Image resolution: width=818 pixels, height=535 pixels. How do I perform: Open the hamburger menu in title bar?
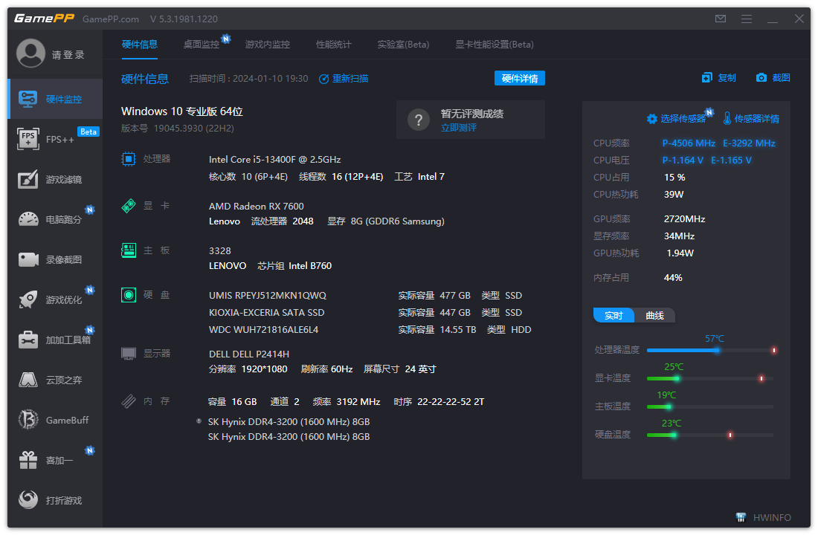coord(747,19)
